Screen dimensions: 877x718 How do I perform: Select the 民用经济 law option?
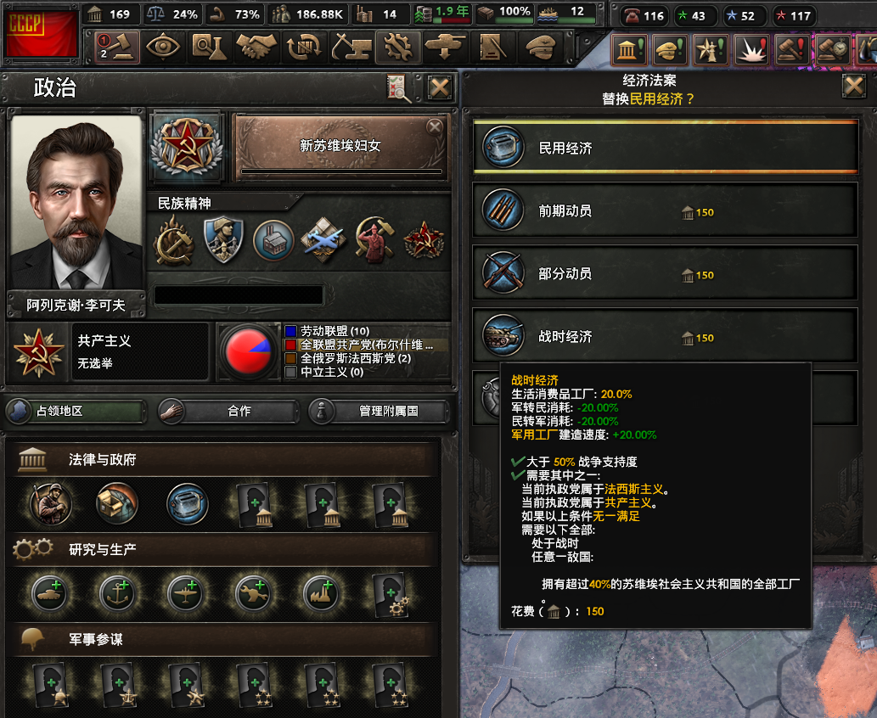click(x=665, y=148)
